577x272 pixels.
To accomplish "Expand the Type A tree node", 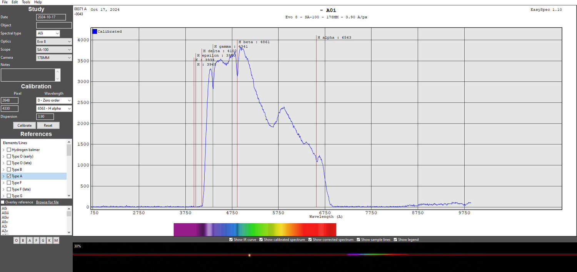I will [3, 176].
